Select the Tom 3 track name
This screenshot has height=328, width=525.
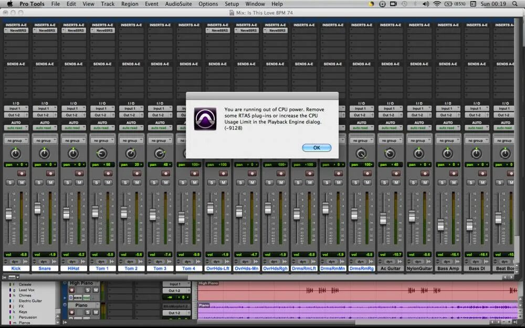(160, 268)
